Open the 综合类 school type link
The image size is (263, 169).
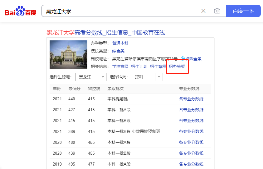tap(118, 51)
